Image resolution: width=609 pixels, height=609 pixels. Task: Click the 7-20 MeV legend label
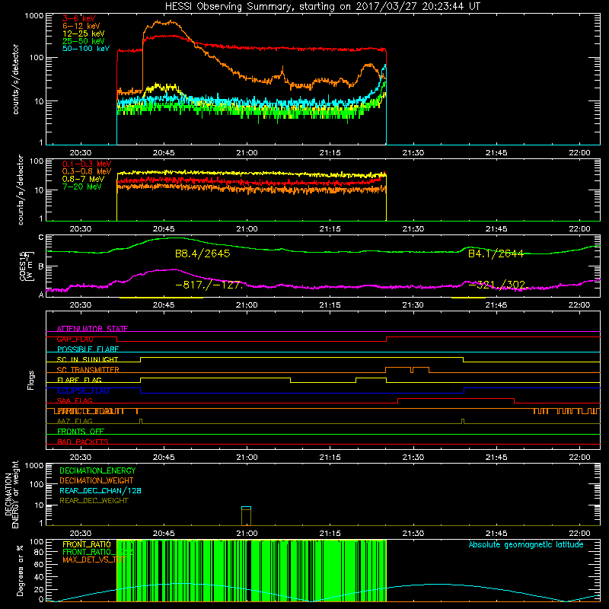pyautogui.click(x=82, y=187)
